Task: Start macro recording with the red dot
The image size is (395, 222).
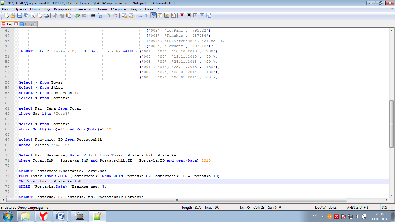Action: coord(182,15)
